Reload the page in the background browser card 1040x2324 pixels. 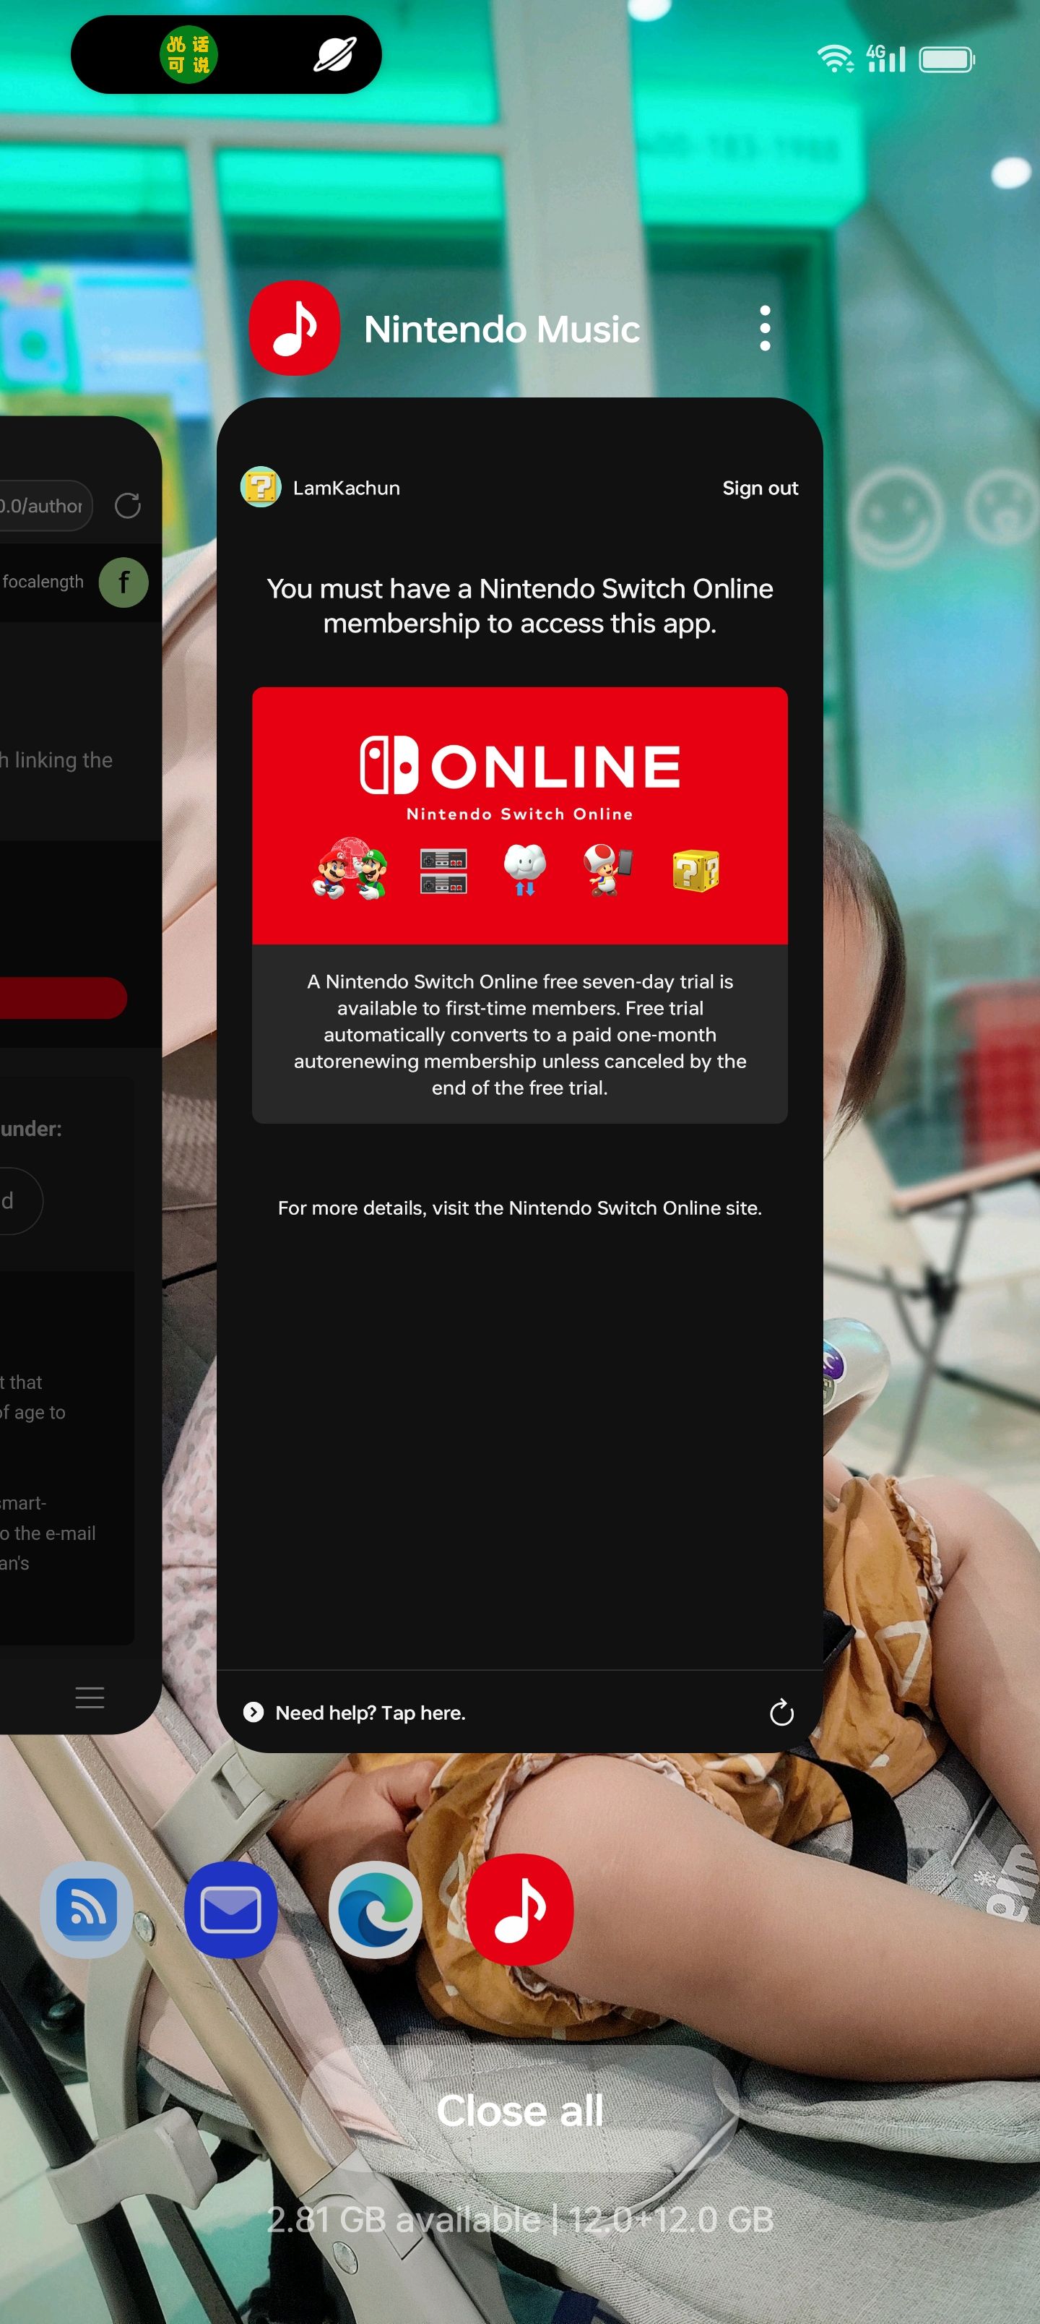pos(127,505)
